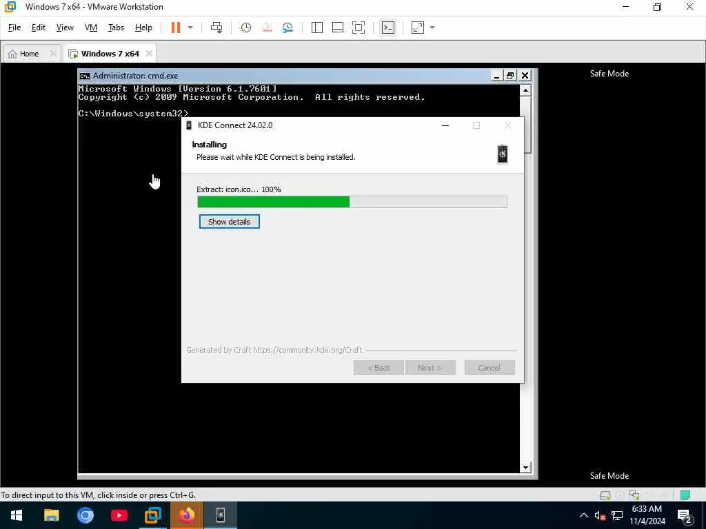Close the Windows 7 x64 tab
The height and width of the screenshot is (529, 706).
tap(149, 54)
